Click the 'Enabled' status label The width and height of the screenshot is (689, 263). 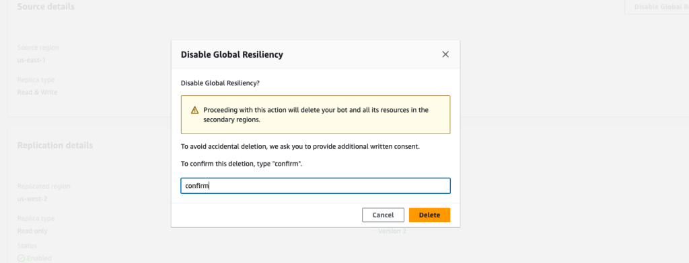(x=39, y=258)
